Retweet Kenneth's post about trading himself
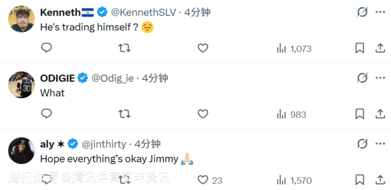Image resolution: width=391 pixels, height=190 pixels. click(x=125, y=48)
